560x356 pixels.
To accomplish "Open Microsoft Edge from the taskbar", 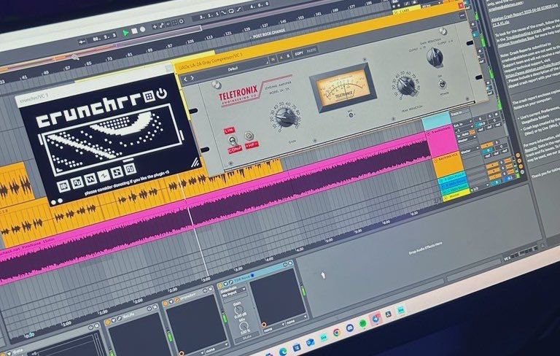I will 283,352.
